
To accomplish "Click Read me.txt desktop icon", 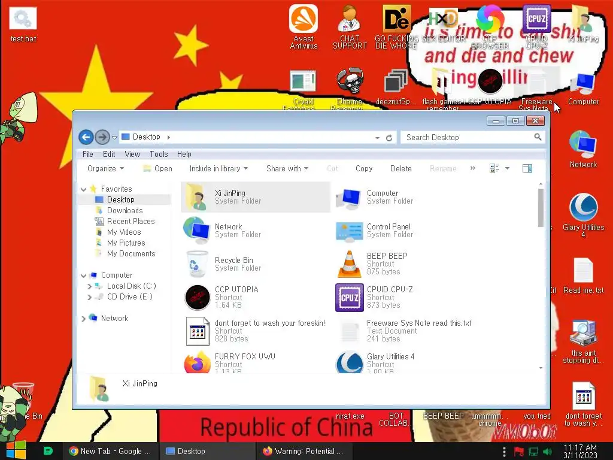I will click(x=583, y=276).
